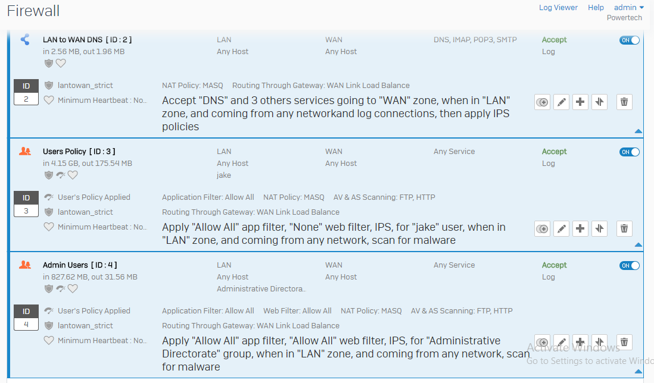Viewport: 654px width, 383px height.
Task: Open the Users Policy [ID : 3] rule title
Action: point(79,152)
